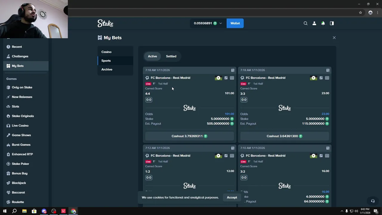Play live stream on the 4:4 bet card

point(218,78)
